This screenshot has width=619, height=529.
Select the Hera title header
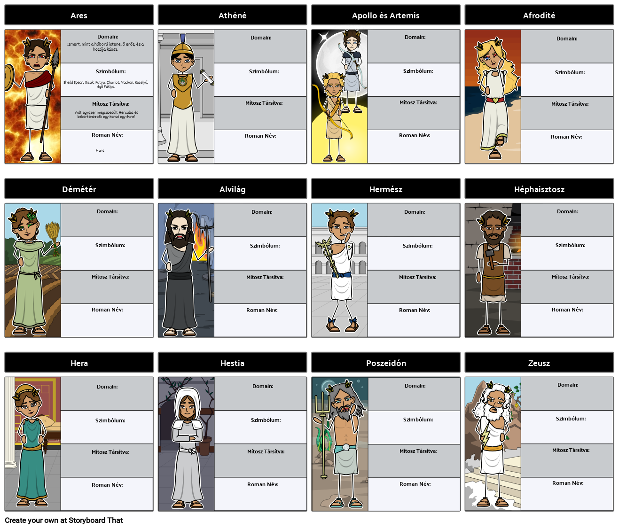79,363
